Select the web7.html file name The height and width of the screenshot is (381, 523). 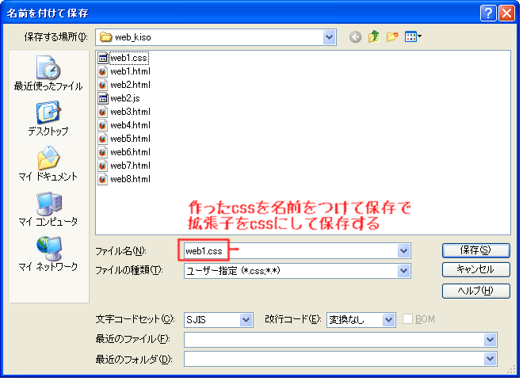131,166
